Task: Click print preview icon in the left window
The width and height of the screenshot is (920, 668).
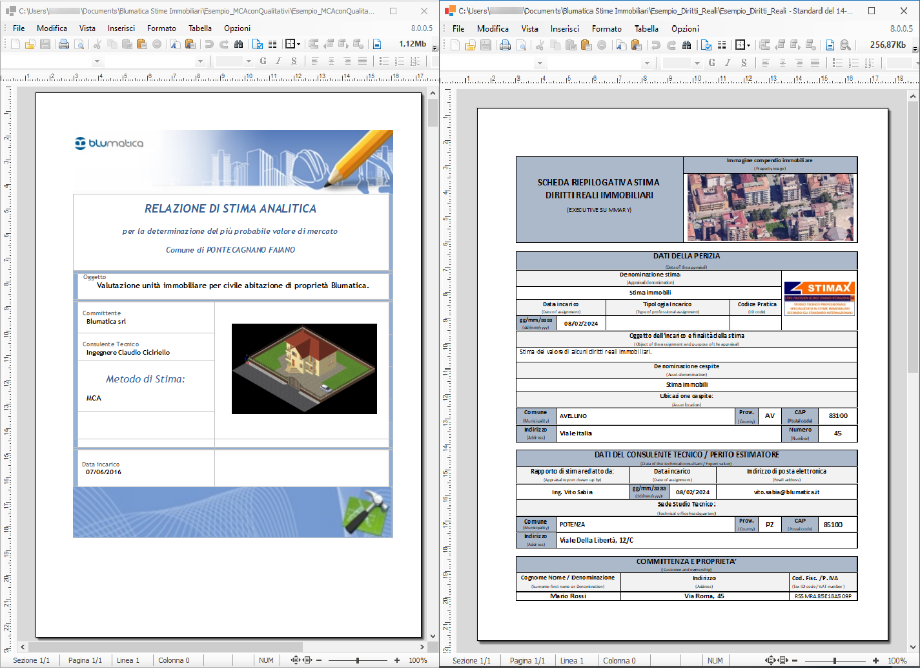Action: tap(79, 44)
